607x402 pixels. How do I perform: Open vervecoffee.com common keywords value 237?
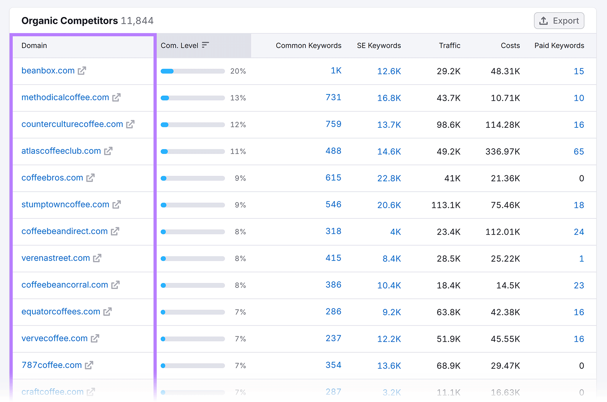[333, 338]
